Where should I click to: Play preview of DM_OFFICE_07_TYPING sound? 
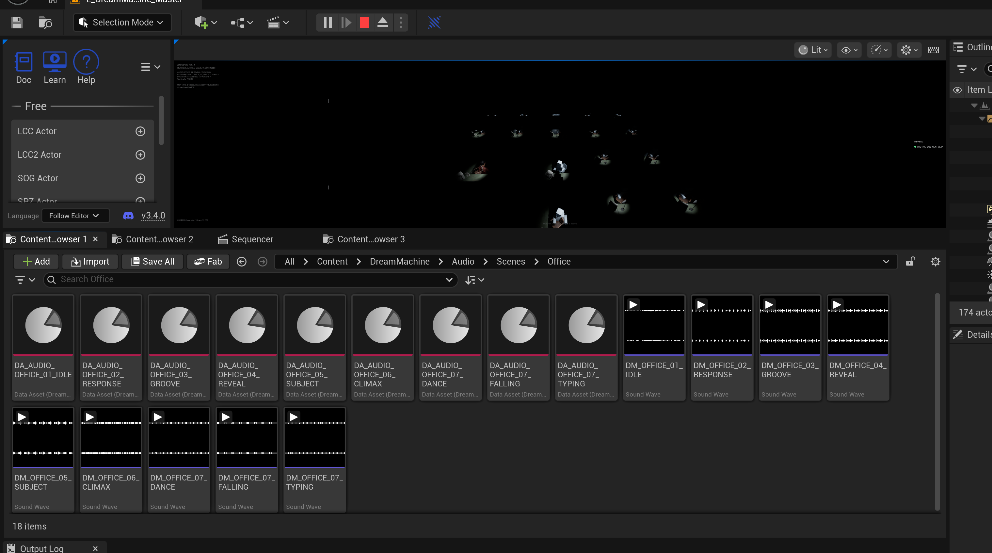tap(294, 417)
